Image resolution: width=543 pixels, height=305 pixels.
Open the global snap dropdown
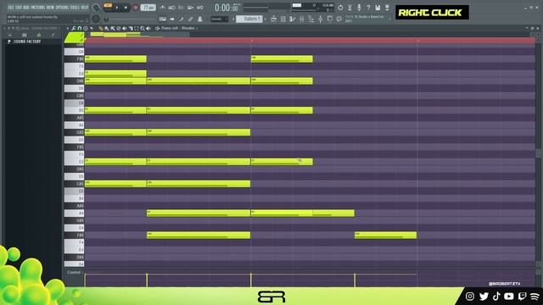[219, 19]
